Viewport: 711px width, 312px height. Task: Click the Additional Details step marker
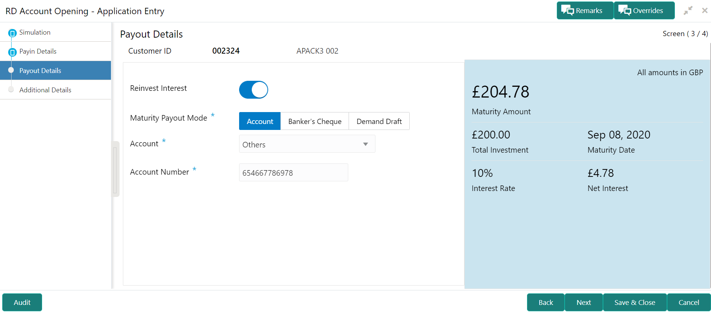(11, 89)
